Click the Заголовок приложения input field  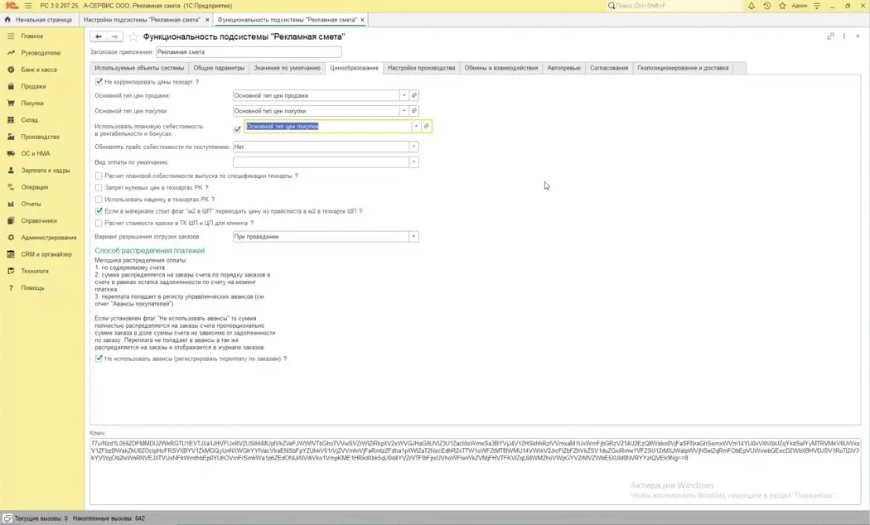click(x=249, y=52)
